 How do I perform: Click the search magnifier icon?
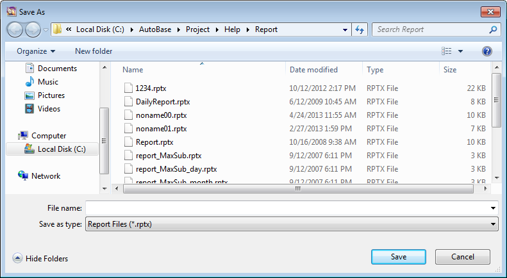[x=493, y=29]
